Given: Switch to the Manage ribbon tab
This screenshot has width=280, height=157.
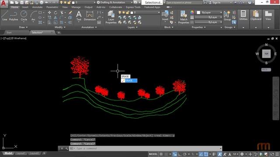Looking at the screenshot, I should [76, 7].
